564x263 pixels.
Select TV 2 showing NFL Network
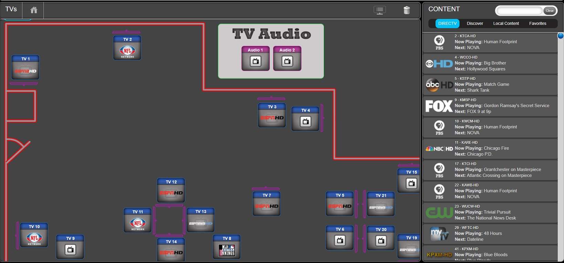pos(127,48)
